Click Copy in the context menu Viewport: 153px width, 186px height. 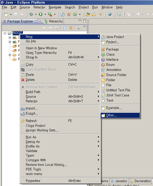[60, 64]
